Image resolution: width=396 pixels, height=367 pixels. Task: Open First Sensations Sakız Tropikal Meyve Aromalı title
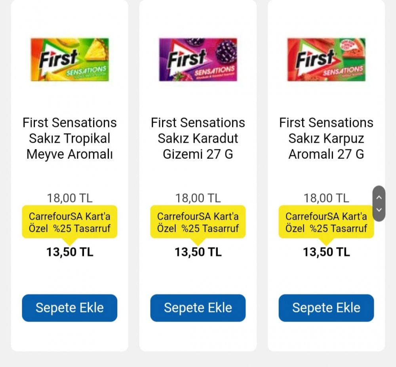coord(70,138)
